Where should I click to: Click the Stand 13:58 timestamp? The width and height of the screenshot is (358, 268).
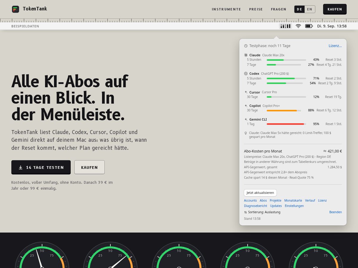pos(252,219)
